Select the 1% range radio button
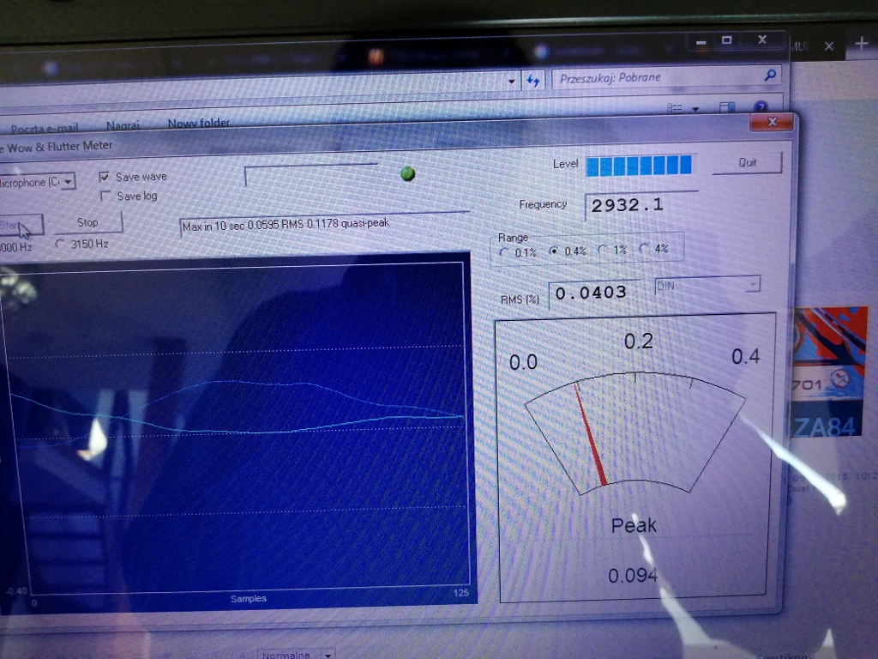 604,251
